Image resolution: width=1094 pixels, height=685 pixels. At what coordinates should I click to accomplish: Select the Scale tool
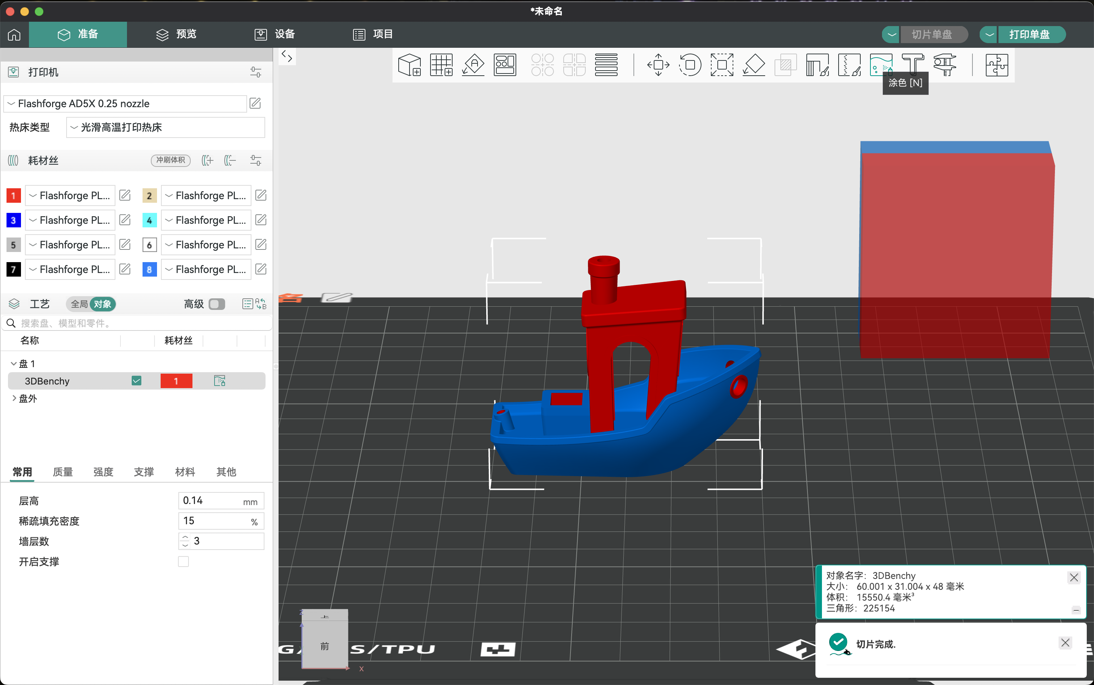pos(721,65)
